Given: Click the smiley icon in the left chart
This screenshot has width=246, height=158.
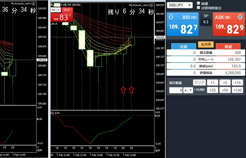Looking at the screenshot, I should [x=33, y=4].
